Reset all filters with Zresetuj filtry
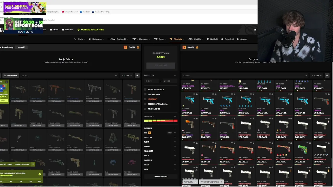Image resolution: width=333 pixels, height=187 pixels. point(161,177)
